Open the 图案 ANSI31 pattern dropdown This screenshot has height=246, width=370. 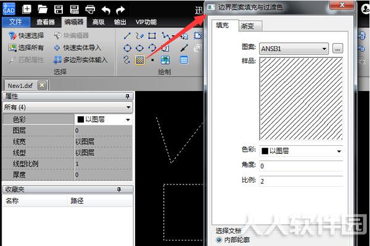point(294,49)
